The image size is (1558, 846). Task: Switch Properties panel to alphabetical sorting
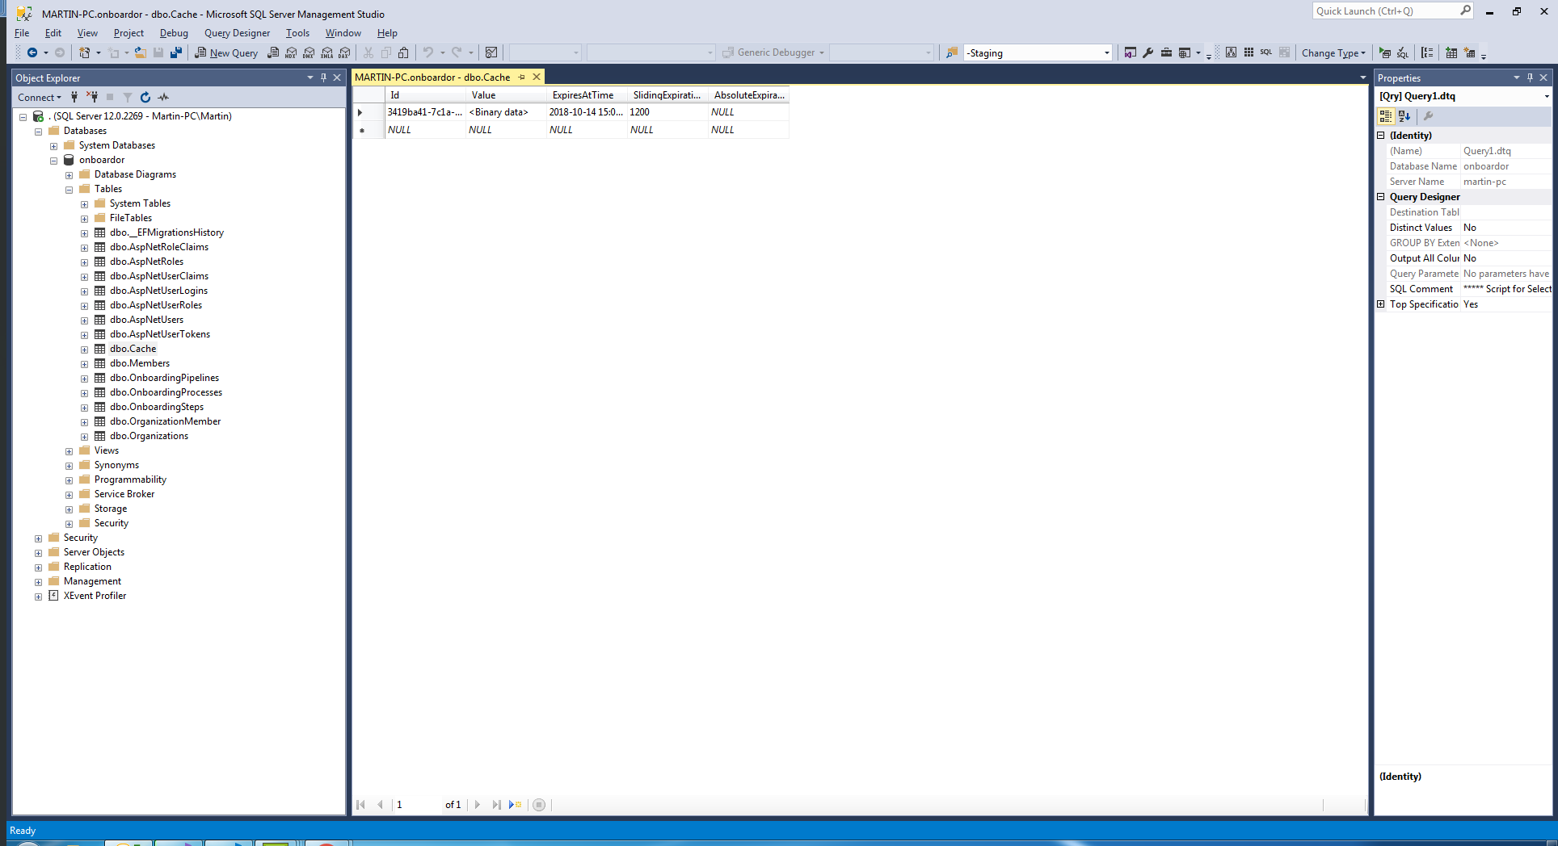click(x=1404, y=116)
